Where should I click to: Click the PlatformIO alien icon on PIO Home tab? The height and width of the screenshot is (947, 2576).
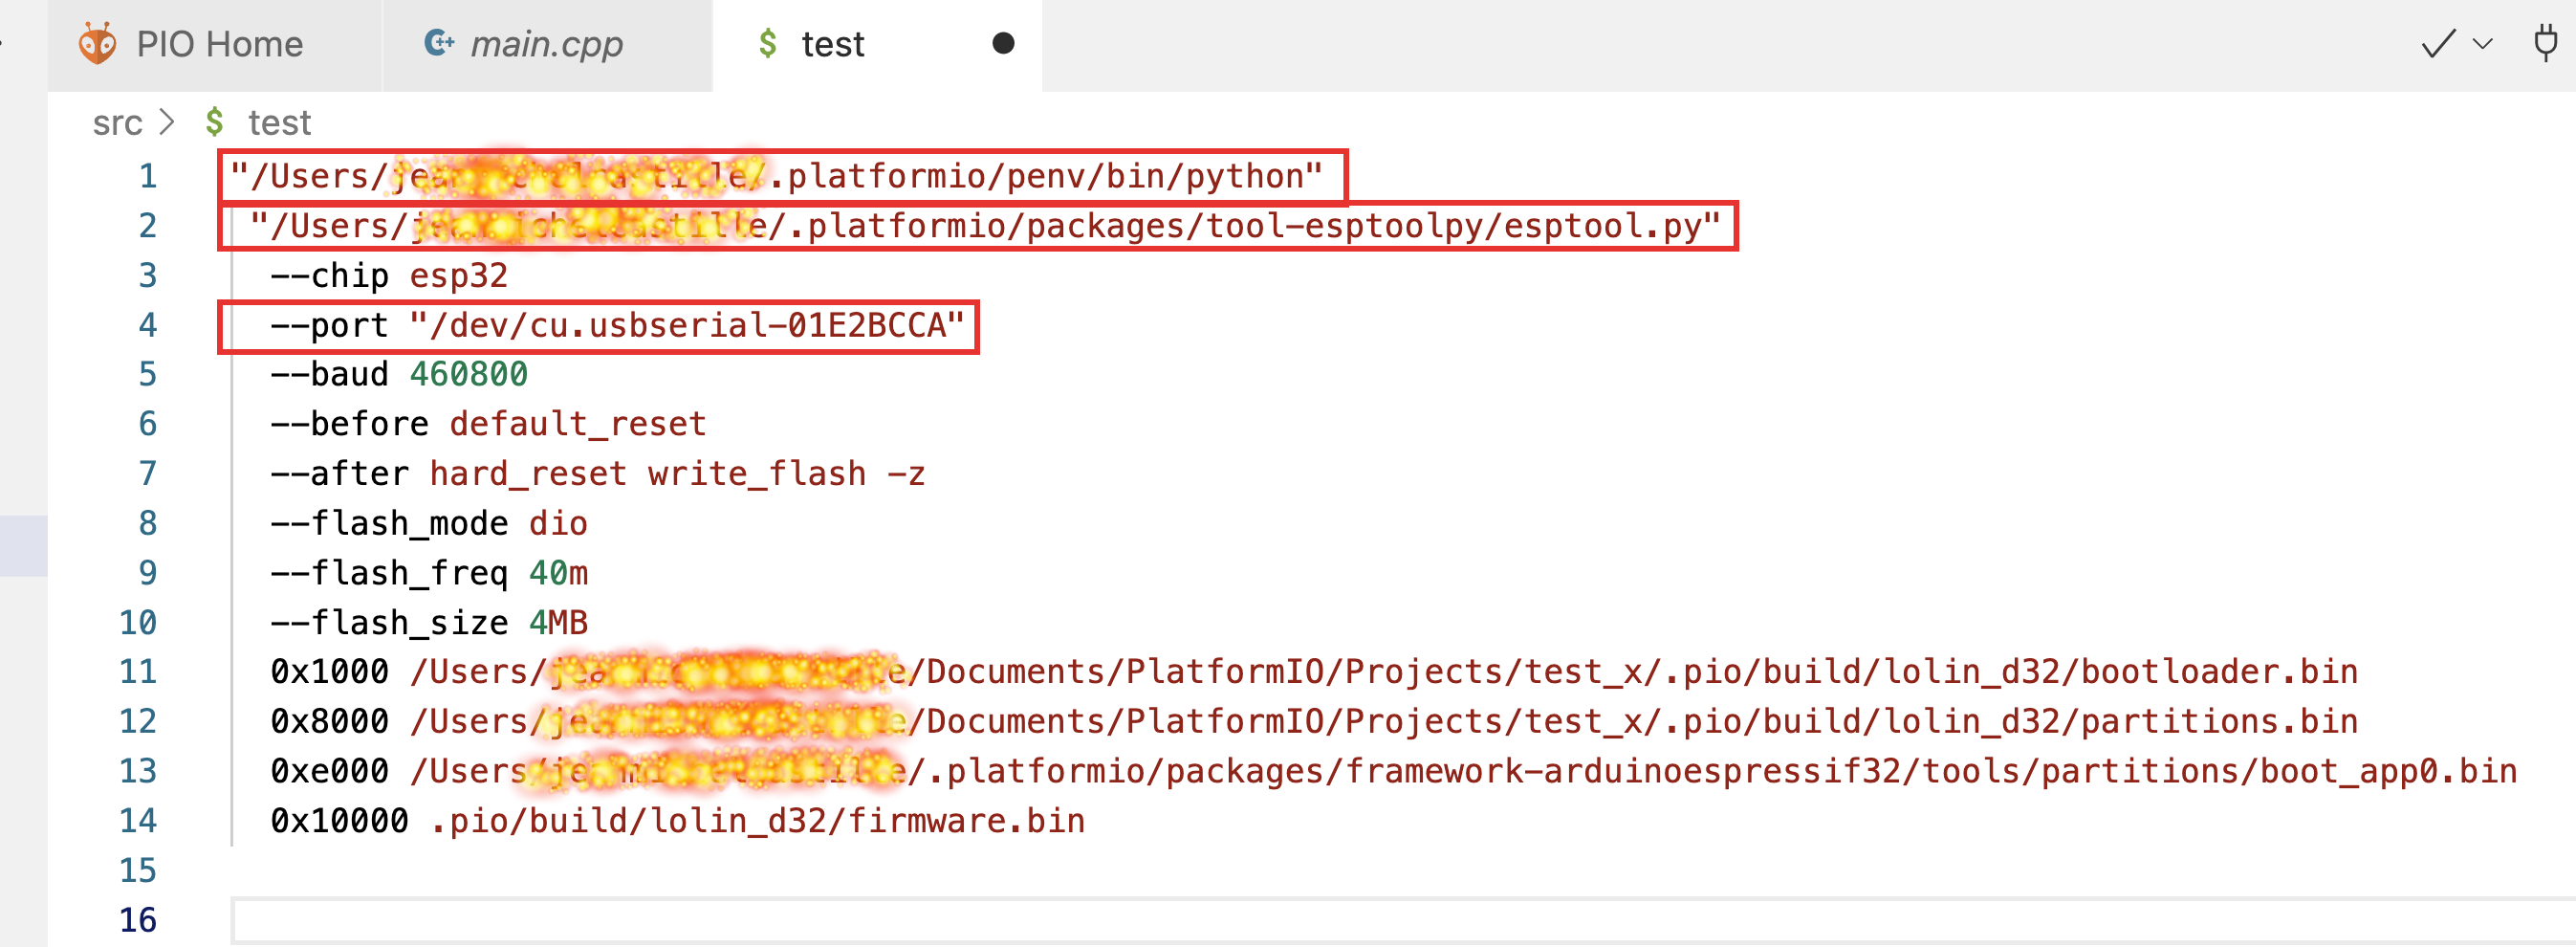click(98, 44)
